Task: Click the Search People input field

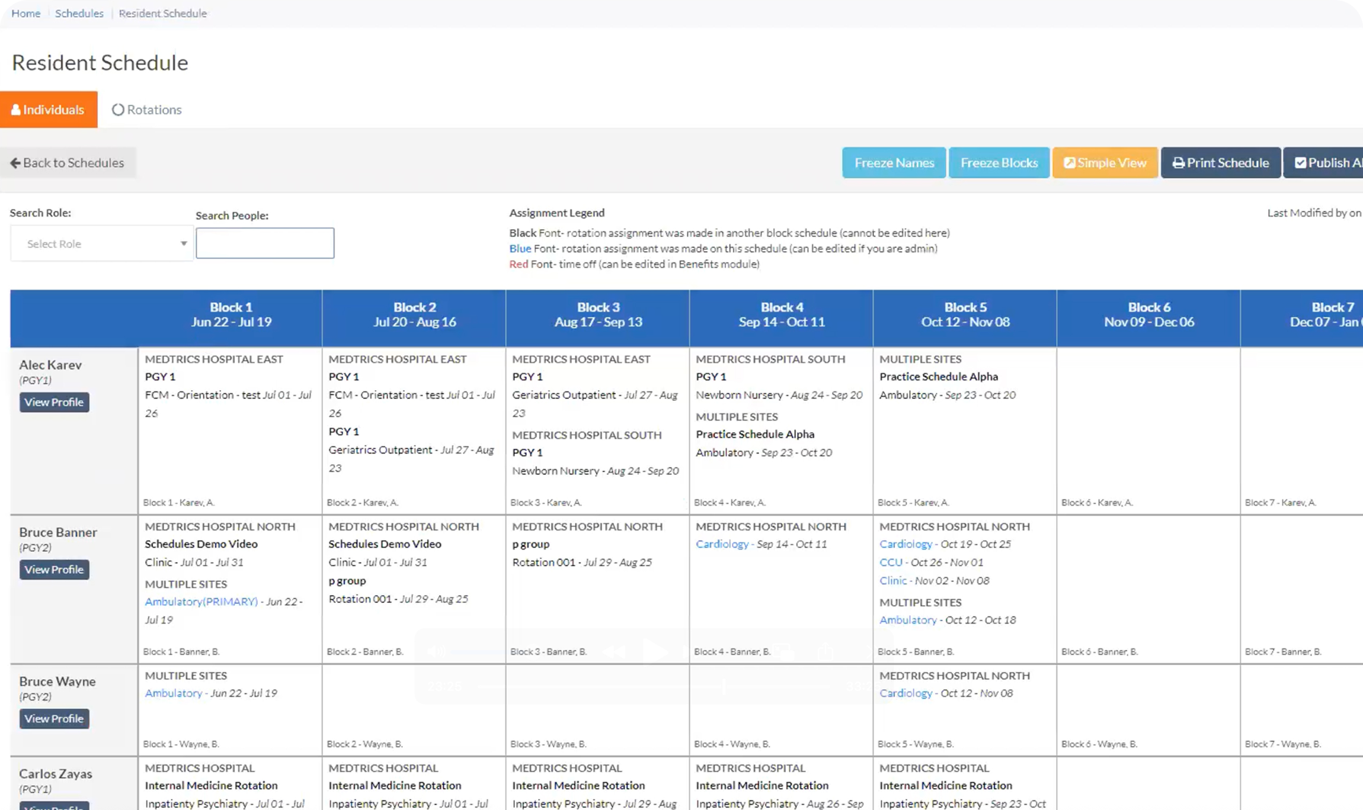Action: [x=265, y=243]
